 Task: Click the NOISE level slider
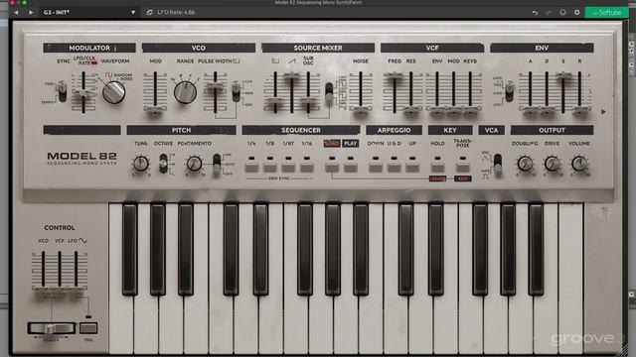[x=360, y=109]
